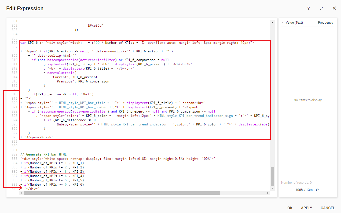Click OK to confirm the expression
341x213 pixels.
click(290, 208)
